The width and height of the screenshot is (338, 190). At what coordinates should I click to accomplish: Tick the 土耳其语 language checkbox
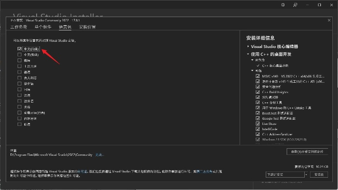pos(19,66)
